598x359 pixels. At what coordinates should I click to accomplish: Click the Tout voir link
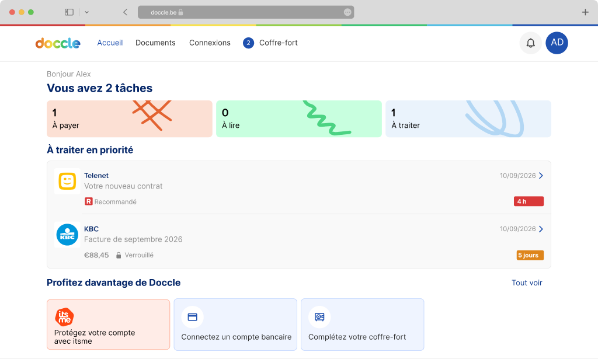click(x=527, y=283)
